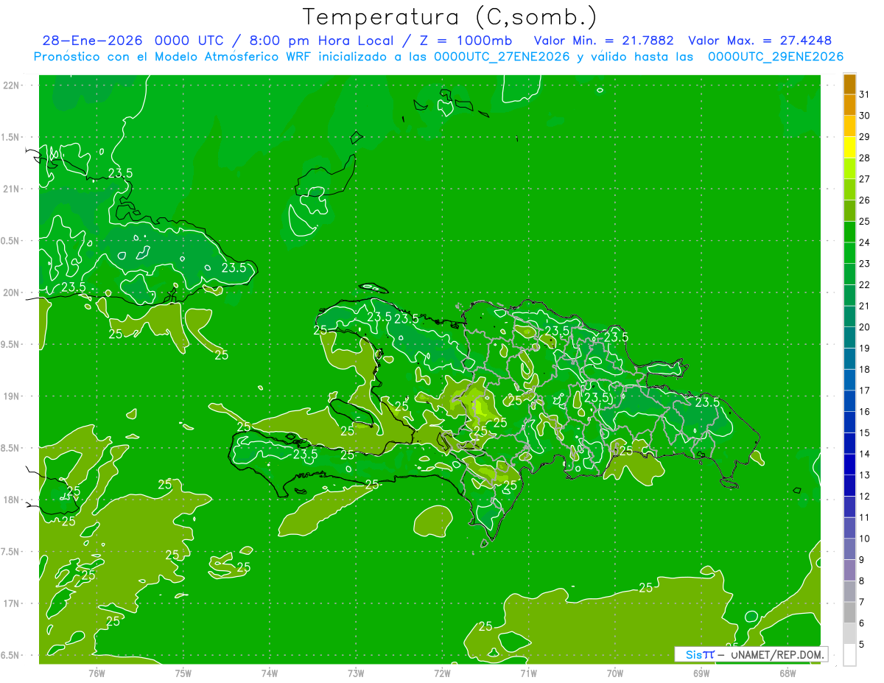
Task: Click legend value 22
Action: (865, 284)
